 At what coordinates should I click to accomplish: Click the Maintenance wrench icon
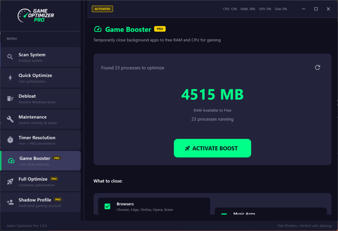tap(10, 119)
